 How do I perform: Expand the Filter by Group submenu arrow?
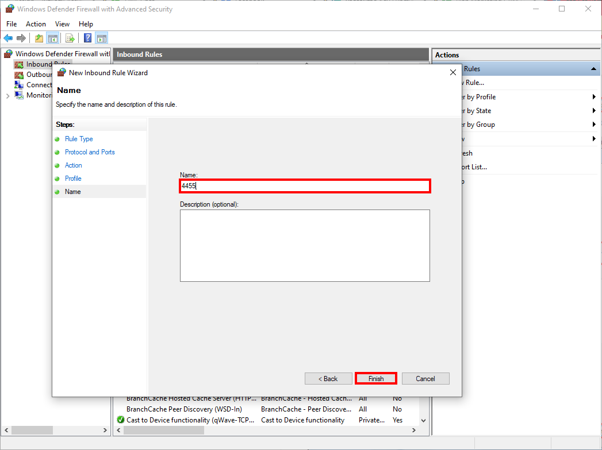(594, 124)
